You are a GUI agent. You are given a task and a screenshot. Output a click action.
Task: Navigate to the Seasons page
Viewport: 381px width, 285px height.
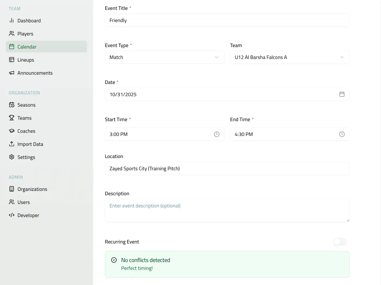click(x=26, y=105)
